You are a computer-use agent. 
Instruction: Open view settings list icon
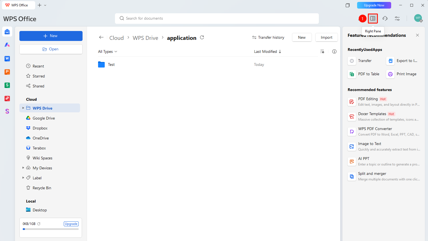pos(322,51)
